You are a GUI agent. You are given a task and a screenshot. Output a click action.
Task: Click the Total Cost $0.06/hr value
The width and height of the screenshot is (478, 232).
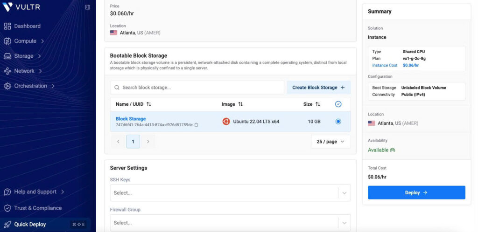pyautogui.click(x=377, y=177)
